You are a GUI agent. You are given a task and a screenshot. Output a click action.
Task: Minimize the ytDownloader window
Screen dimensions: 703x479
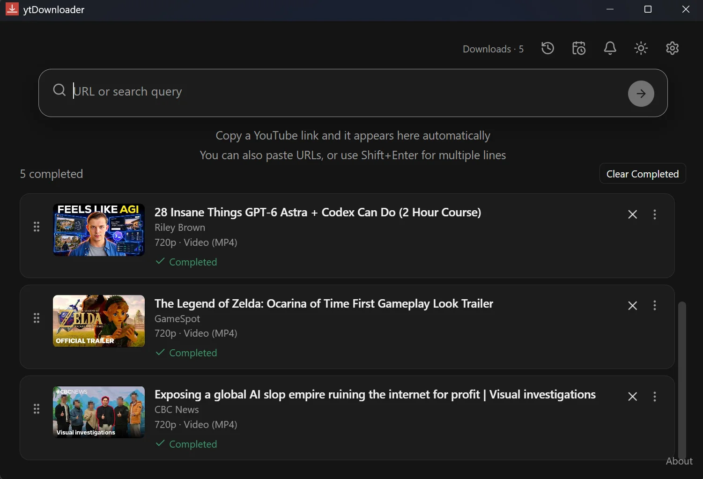click(x=610, y=9)
